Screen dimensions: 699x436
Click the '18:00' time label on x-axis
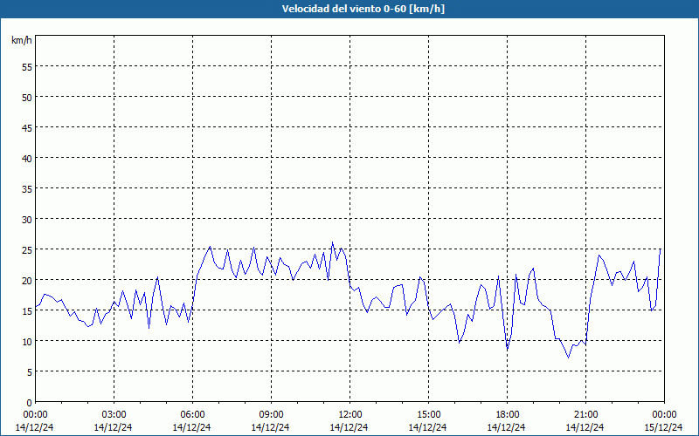pyautogui.click(x=508, y=415)
